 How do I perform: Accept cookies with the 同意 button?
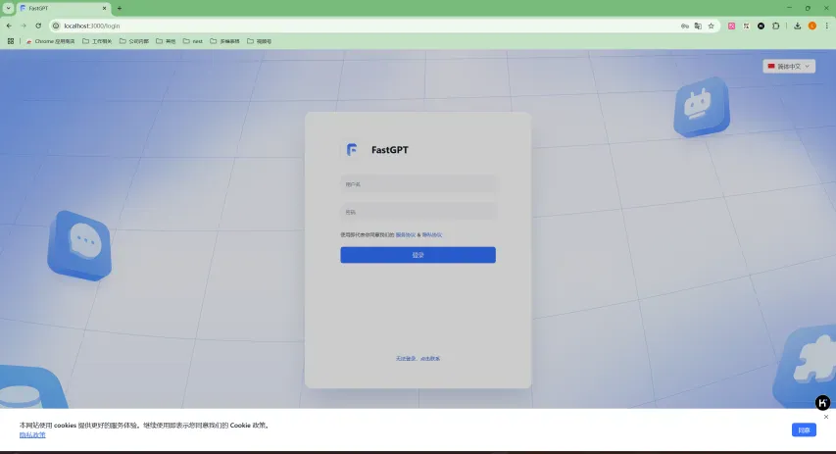(804, 430)
